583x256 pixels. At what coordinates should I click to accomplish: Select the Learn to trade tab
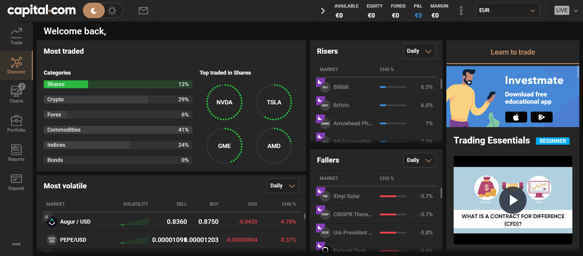click(513, 52)
